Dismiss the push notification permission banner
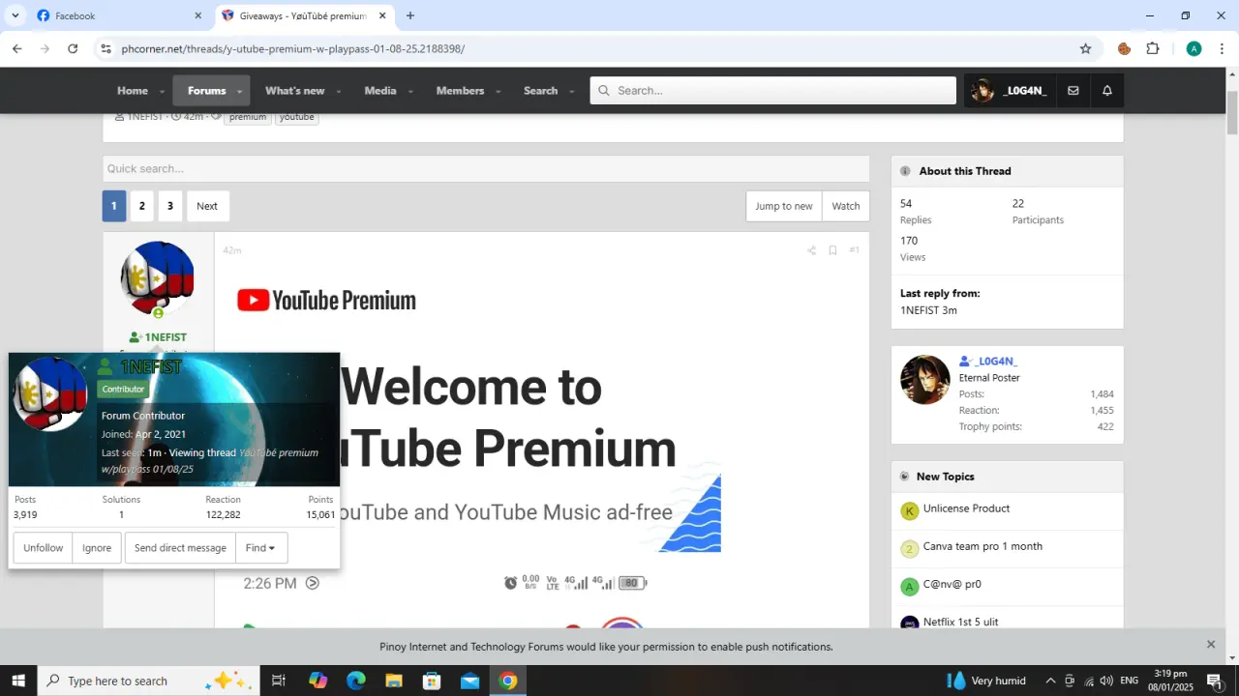The height and width of the screenshot is (696, 1239). click(1211, 644)
